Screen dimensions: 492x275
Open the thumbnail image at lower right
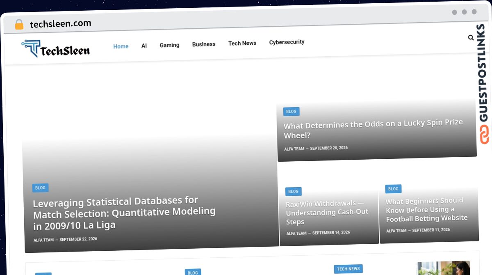click(442, 268)
